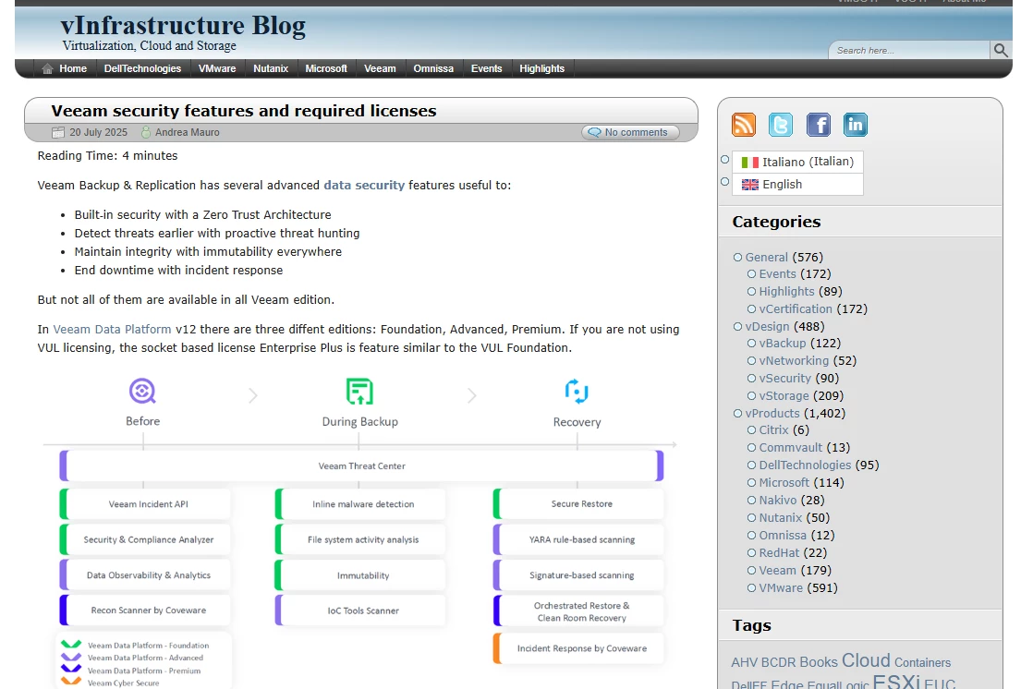Click the calendar icon beside post date
This screenshot has height=689, width=1033.
(58, 132)
